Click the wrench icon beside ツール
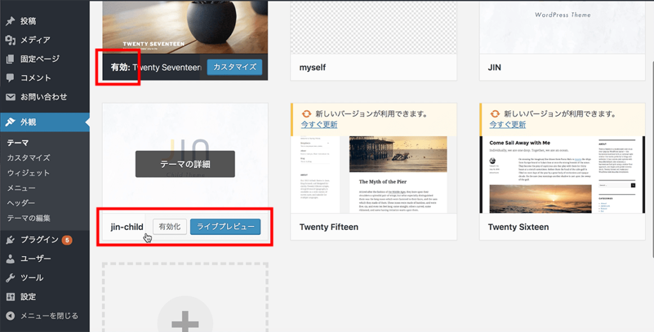This screenshot has height=332, width=654. tap(10, 278)
